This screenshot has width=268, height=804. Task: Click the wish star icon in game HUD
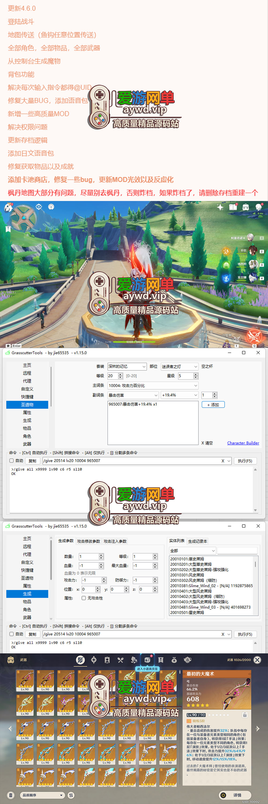point(220,207)
